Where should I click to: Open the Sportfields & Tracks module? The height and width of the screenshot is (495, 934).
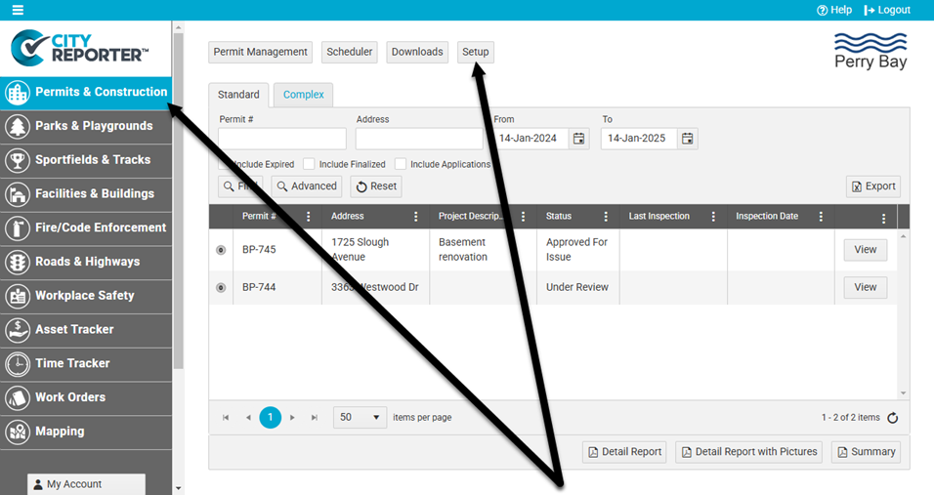(86, 161)
